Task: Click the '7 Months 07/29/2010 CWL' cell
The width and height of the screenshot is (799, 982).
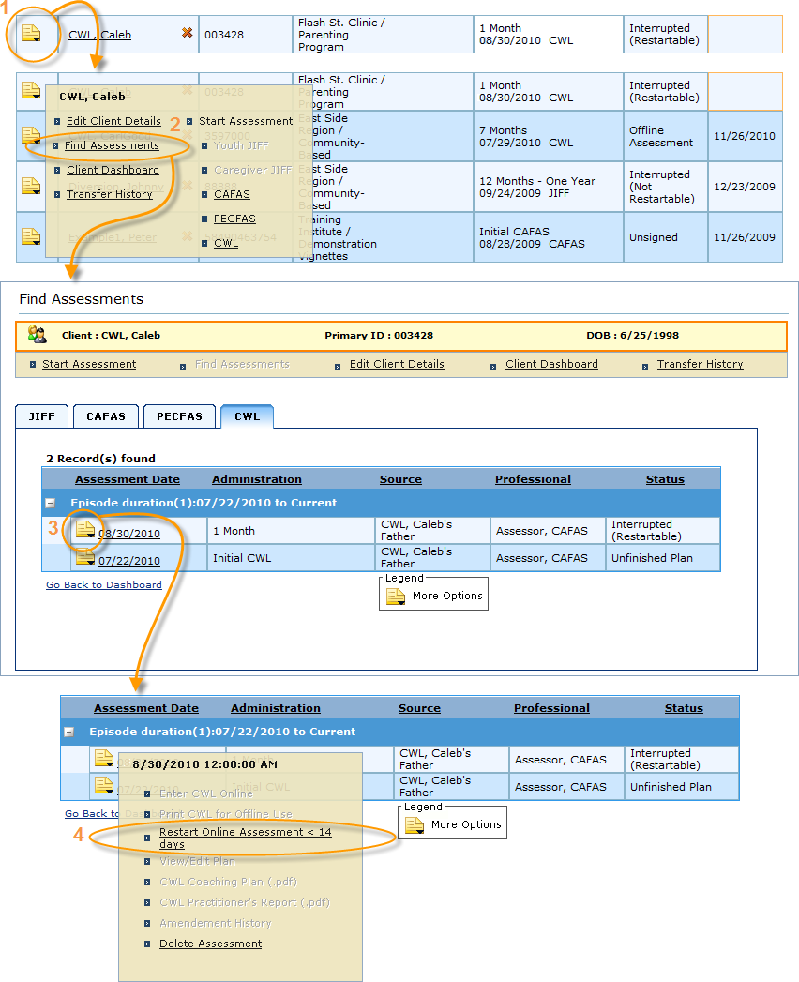Action: point(548,137)
